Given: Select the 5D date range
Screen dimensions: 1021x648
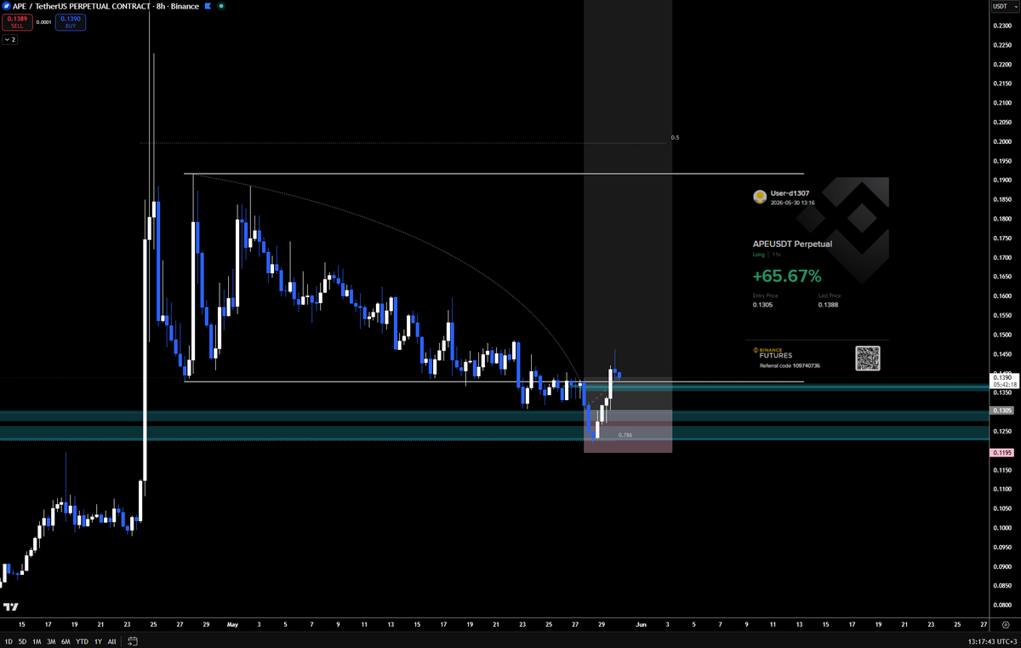Looking at the screenshot, I should 22,641.
